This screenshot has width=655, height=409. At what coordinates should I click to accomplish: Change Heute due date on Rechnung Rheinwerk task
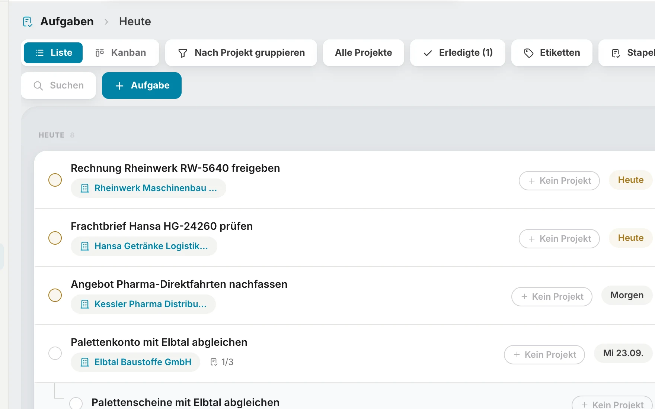631,180
